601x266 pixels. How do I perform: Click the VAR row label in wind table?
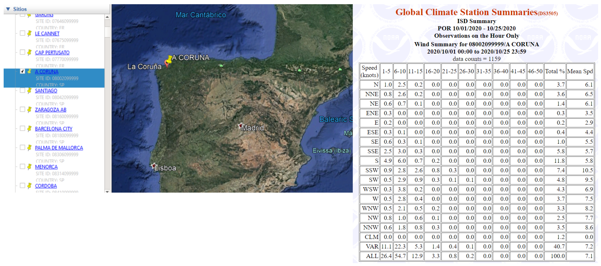(x=369, y=247)
